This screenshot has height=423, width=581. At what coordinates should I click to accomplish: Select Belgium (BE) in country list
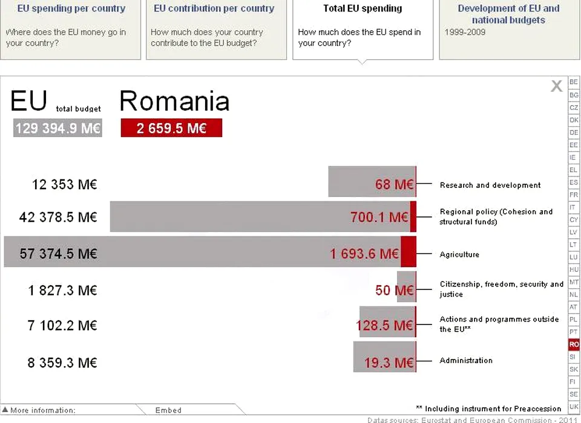[x=574, y=82]
